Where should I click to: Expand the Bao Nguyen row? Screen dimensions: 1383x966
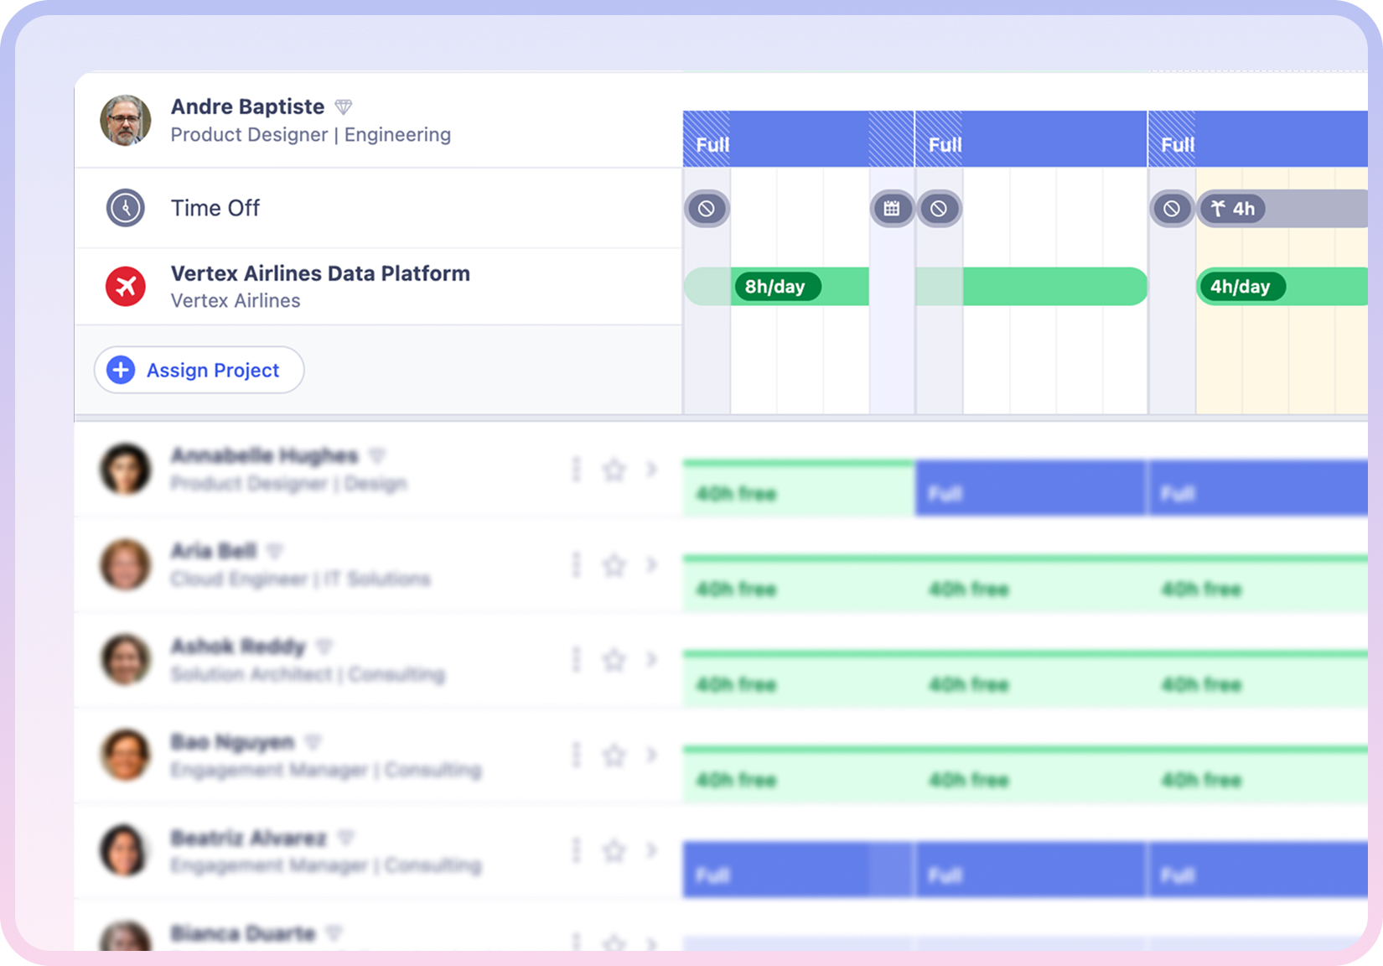click(x=651, y=756)
